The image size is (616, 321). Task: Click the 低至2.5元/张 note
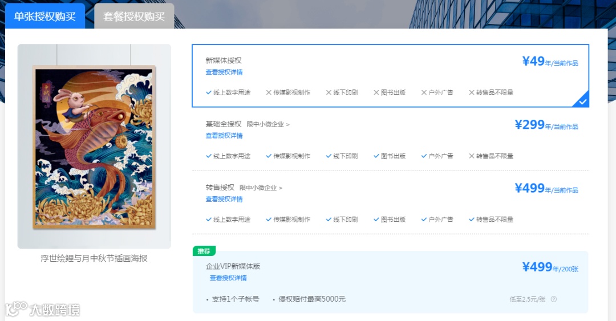[x=528, y=300]
